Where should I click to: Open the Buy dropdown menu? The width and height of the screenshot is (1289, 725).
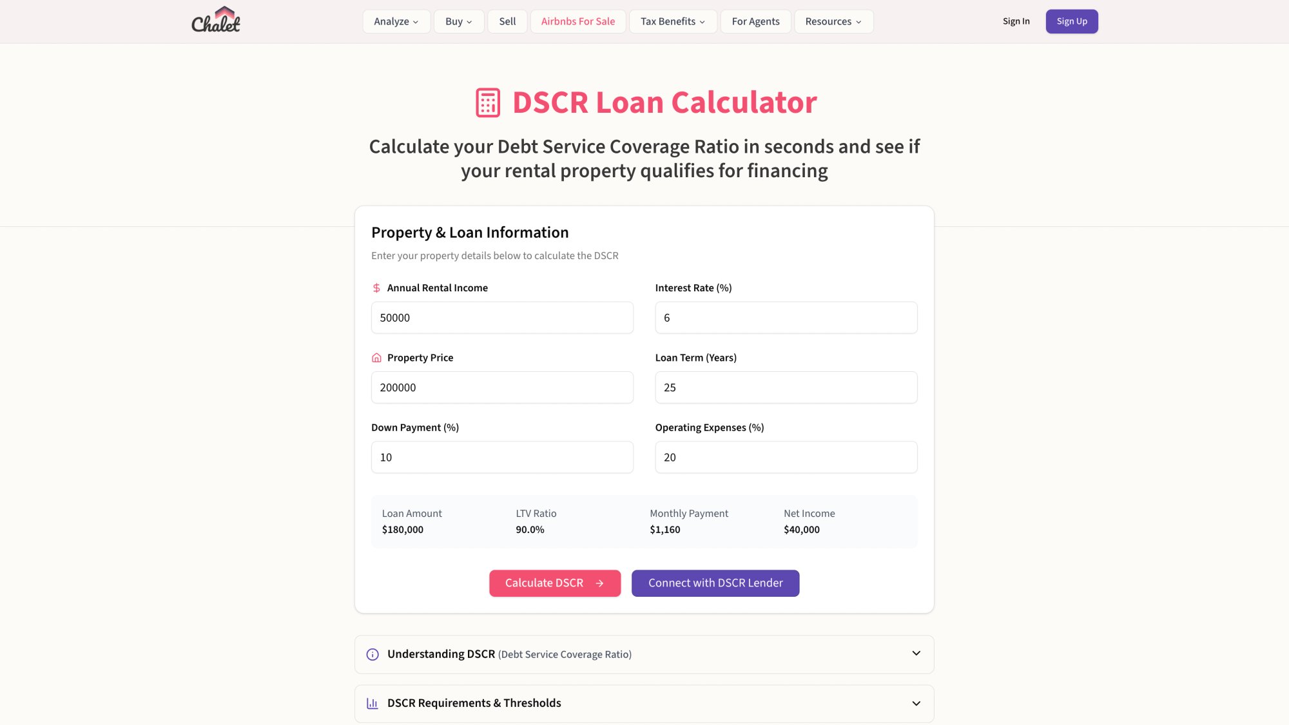(458, 21)
